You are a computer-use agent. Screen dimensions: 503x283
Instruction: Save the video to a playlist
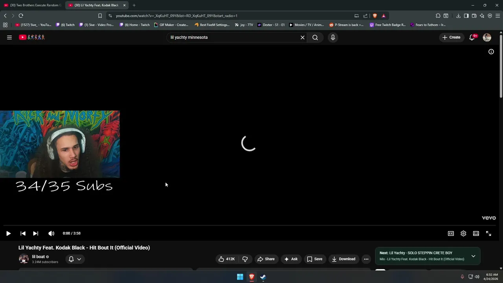[x=314, y=259]
